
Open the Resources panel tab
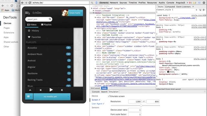point(152,3)
